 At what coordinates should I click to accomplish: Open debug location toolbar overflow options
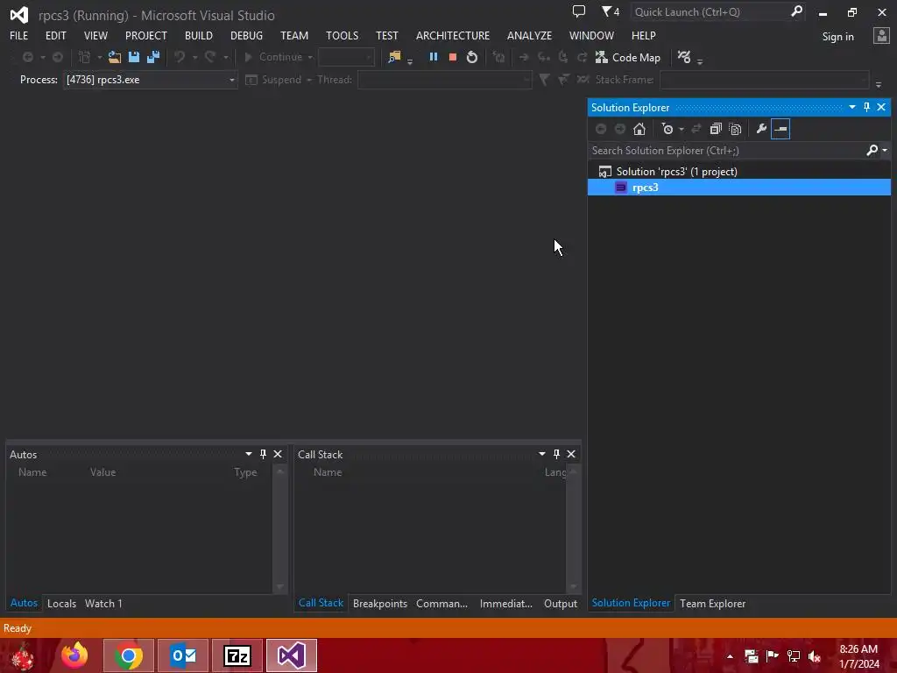click(878, 85)
